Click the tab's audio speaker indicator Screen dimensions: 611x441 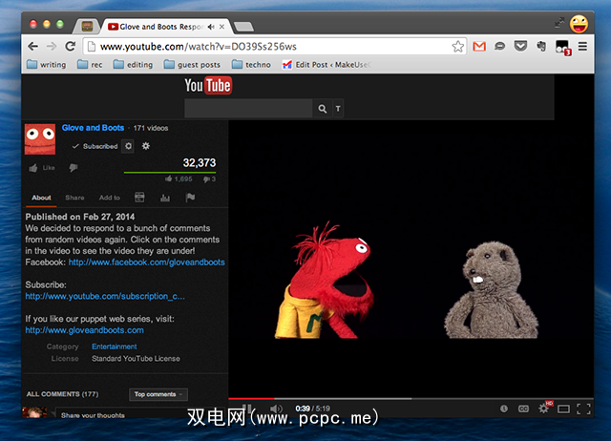211,27
